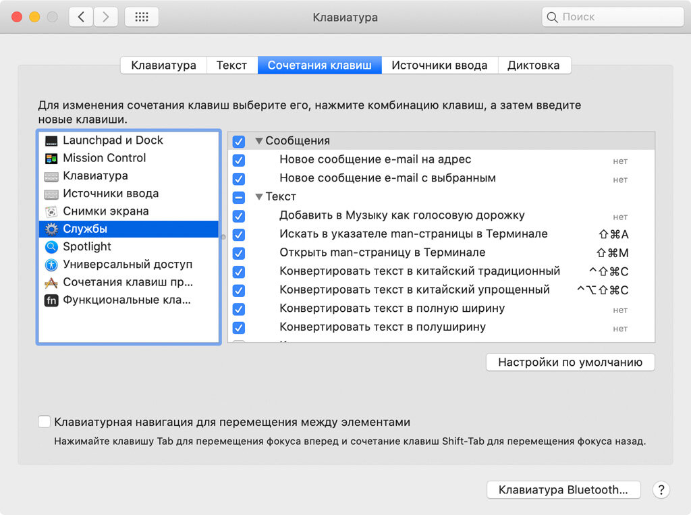Select Spotlight in the category list
The height and width of the screenshot is (515, 691).
[x=129, y=246]
